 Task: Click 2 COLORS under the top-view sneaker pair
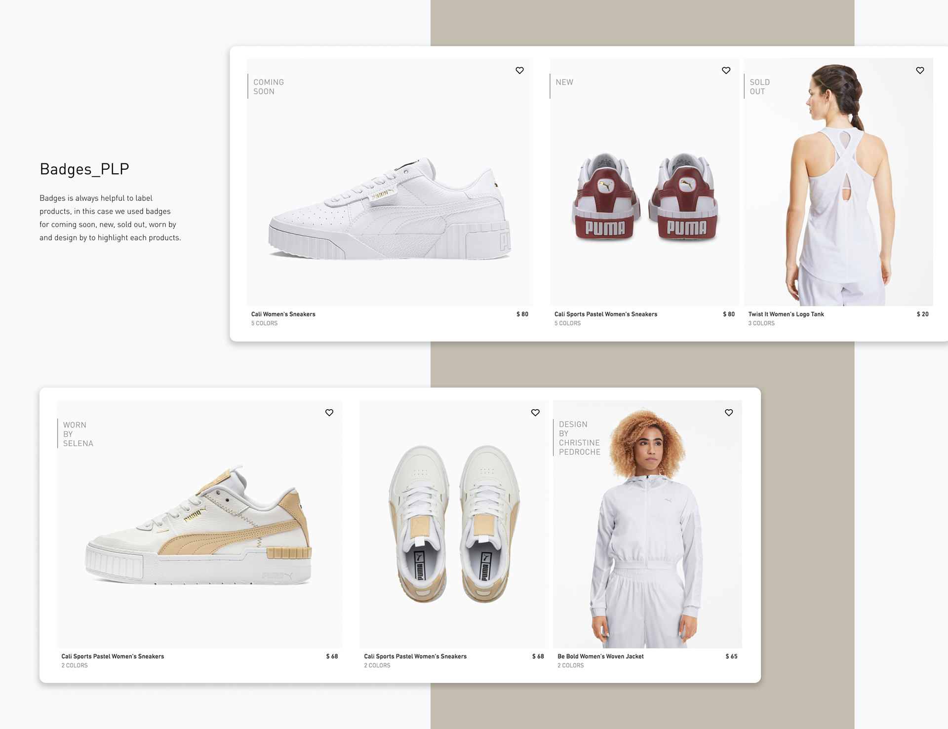(x=377, y=665)
